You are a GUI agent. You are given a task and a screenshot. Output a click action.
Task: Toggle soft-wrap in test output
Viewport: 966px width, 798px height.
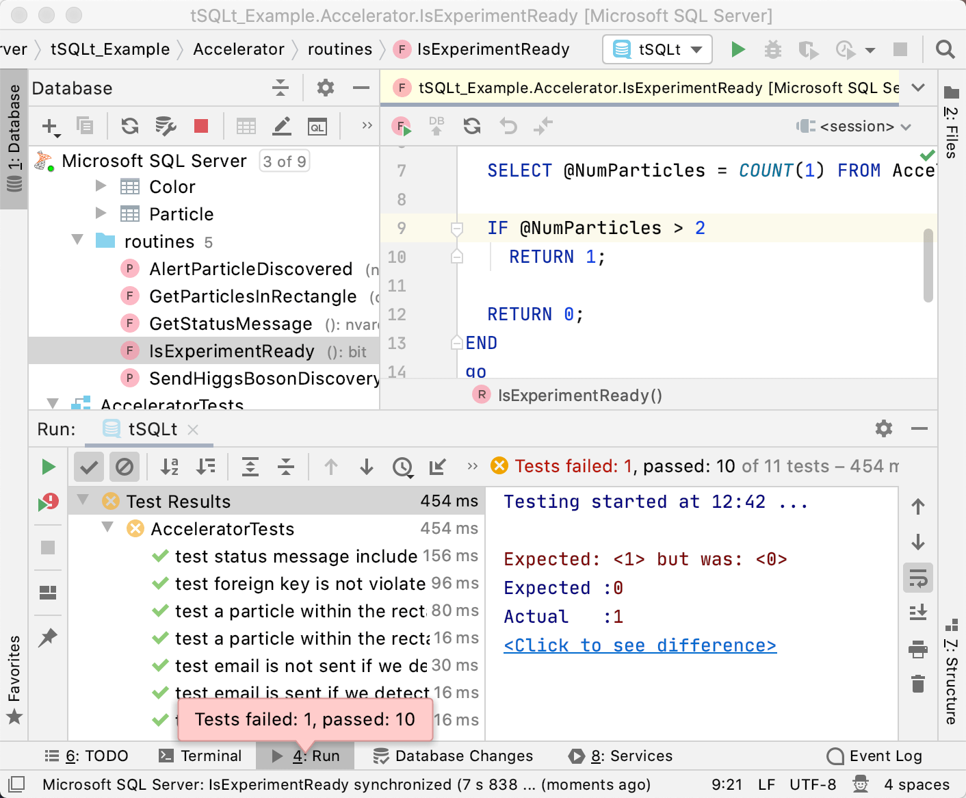coord(917,578)
